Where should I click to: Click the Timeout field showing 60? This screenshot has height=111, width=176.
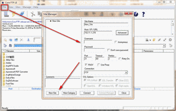(100, 59)
